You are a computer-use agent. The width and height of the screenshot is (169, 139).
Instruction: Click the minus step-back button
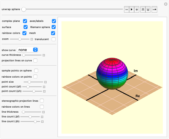click(127, 10)
